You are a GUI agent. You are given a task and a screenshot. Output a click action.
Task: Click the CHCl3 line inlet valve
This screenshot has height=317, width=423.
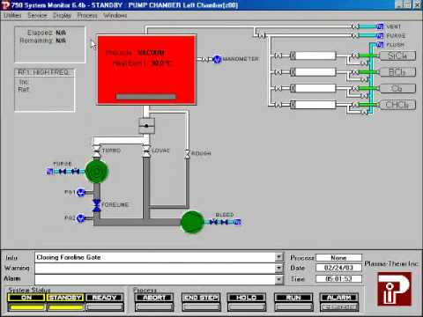[278, 105]
